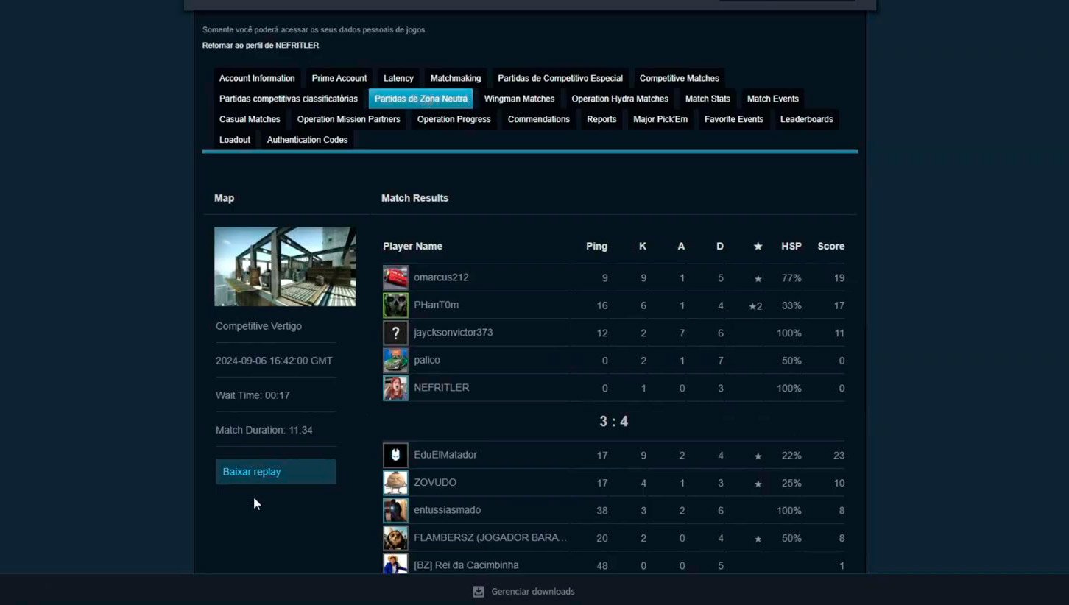
Task: Click EduElMatador's avatar icon
Action: [395, 456]
